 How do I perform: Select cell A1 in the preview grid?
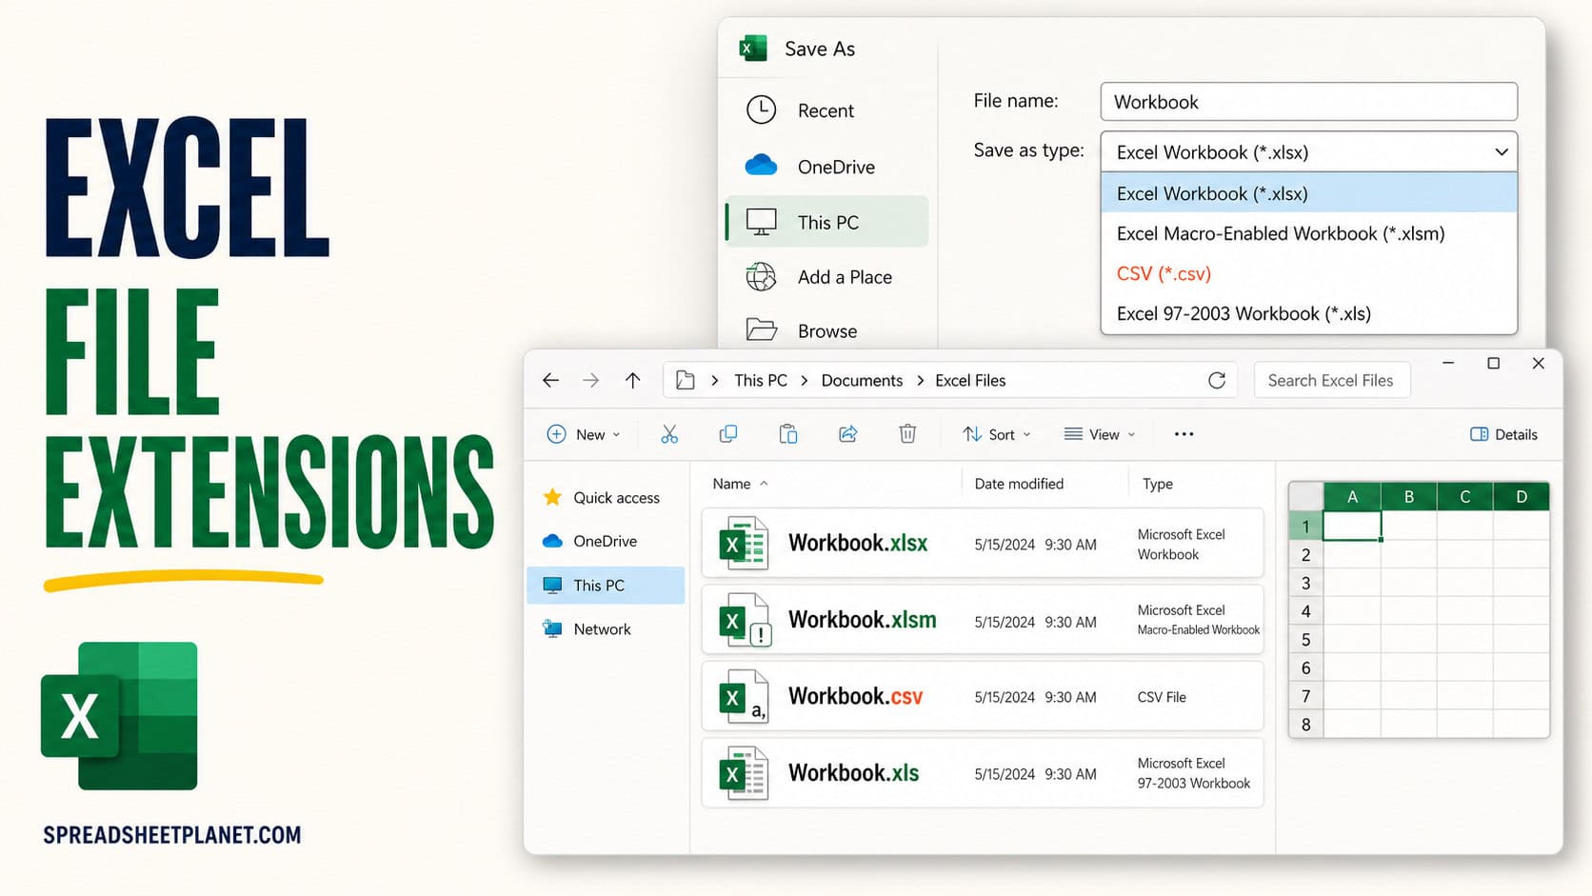tap(1352, 526)
